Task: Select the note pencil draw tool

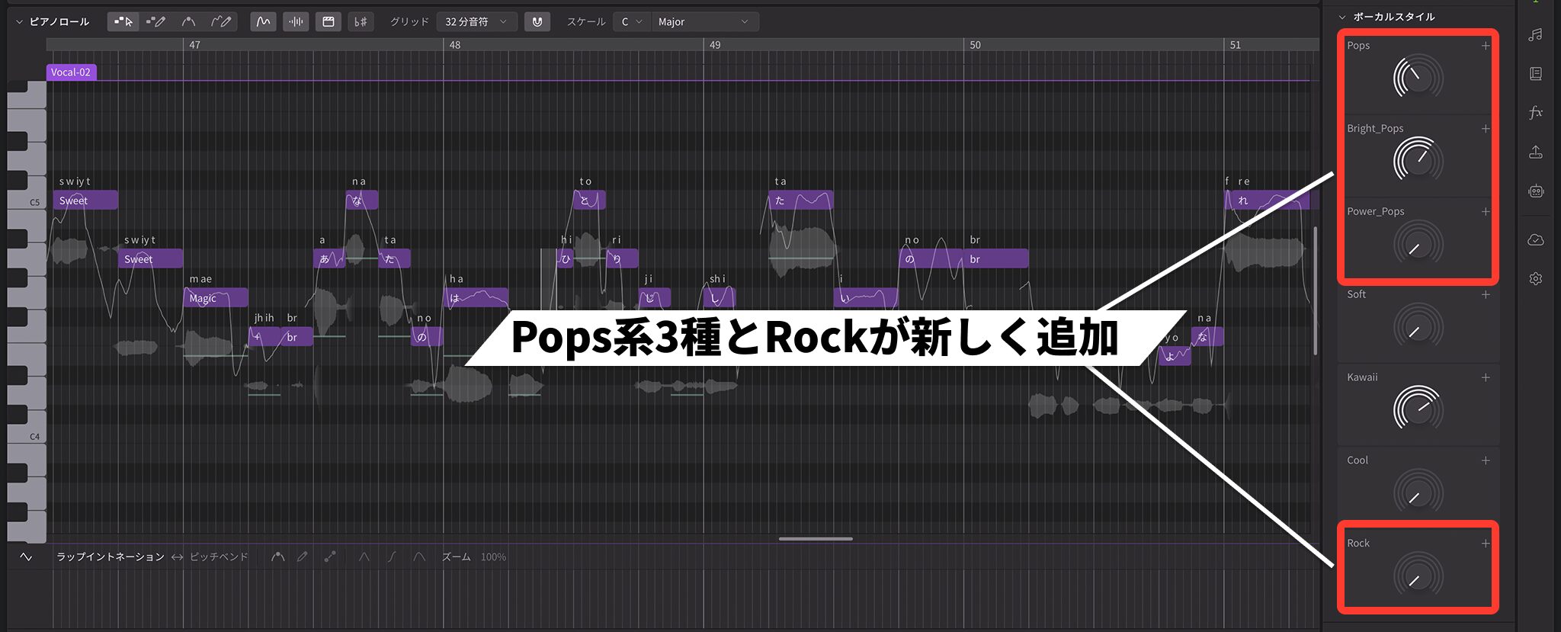Action: pyautogui.click(x=155, y=21)
